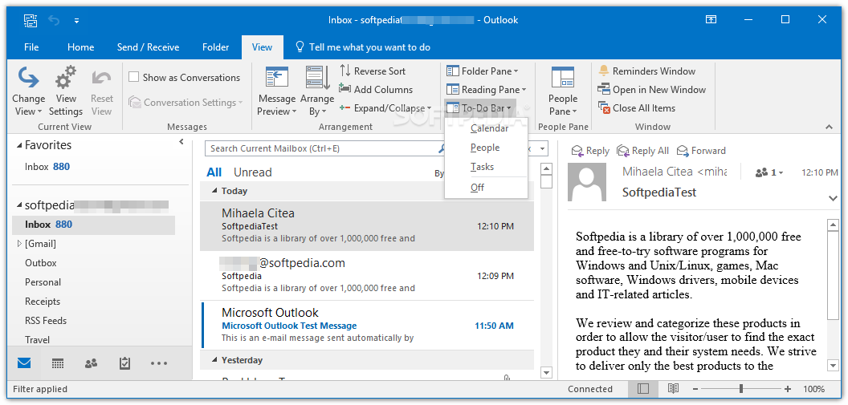Click the ribbon display options button
Viewport: 848px width, 405px height.
point(711,20)
